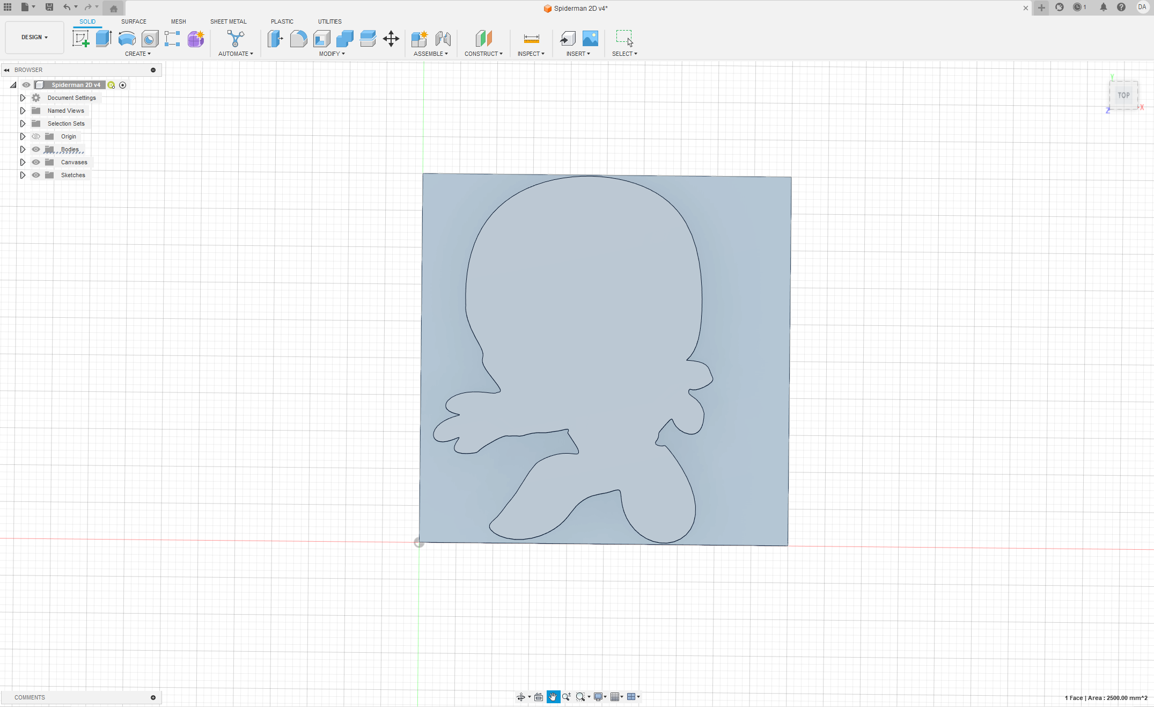This screenshot has width=1154, height=707.
Task: Open a new design tab plus
Action: [x=1041, y=8]
